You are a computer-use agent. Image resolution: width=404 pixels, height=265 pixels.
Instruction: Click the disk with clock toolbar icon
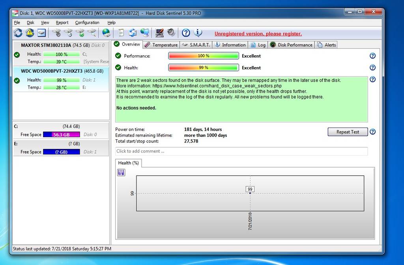click(69, 33)
